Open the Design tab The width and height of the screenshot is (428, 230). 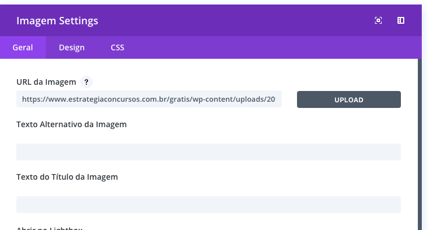[72, 47]
